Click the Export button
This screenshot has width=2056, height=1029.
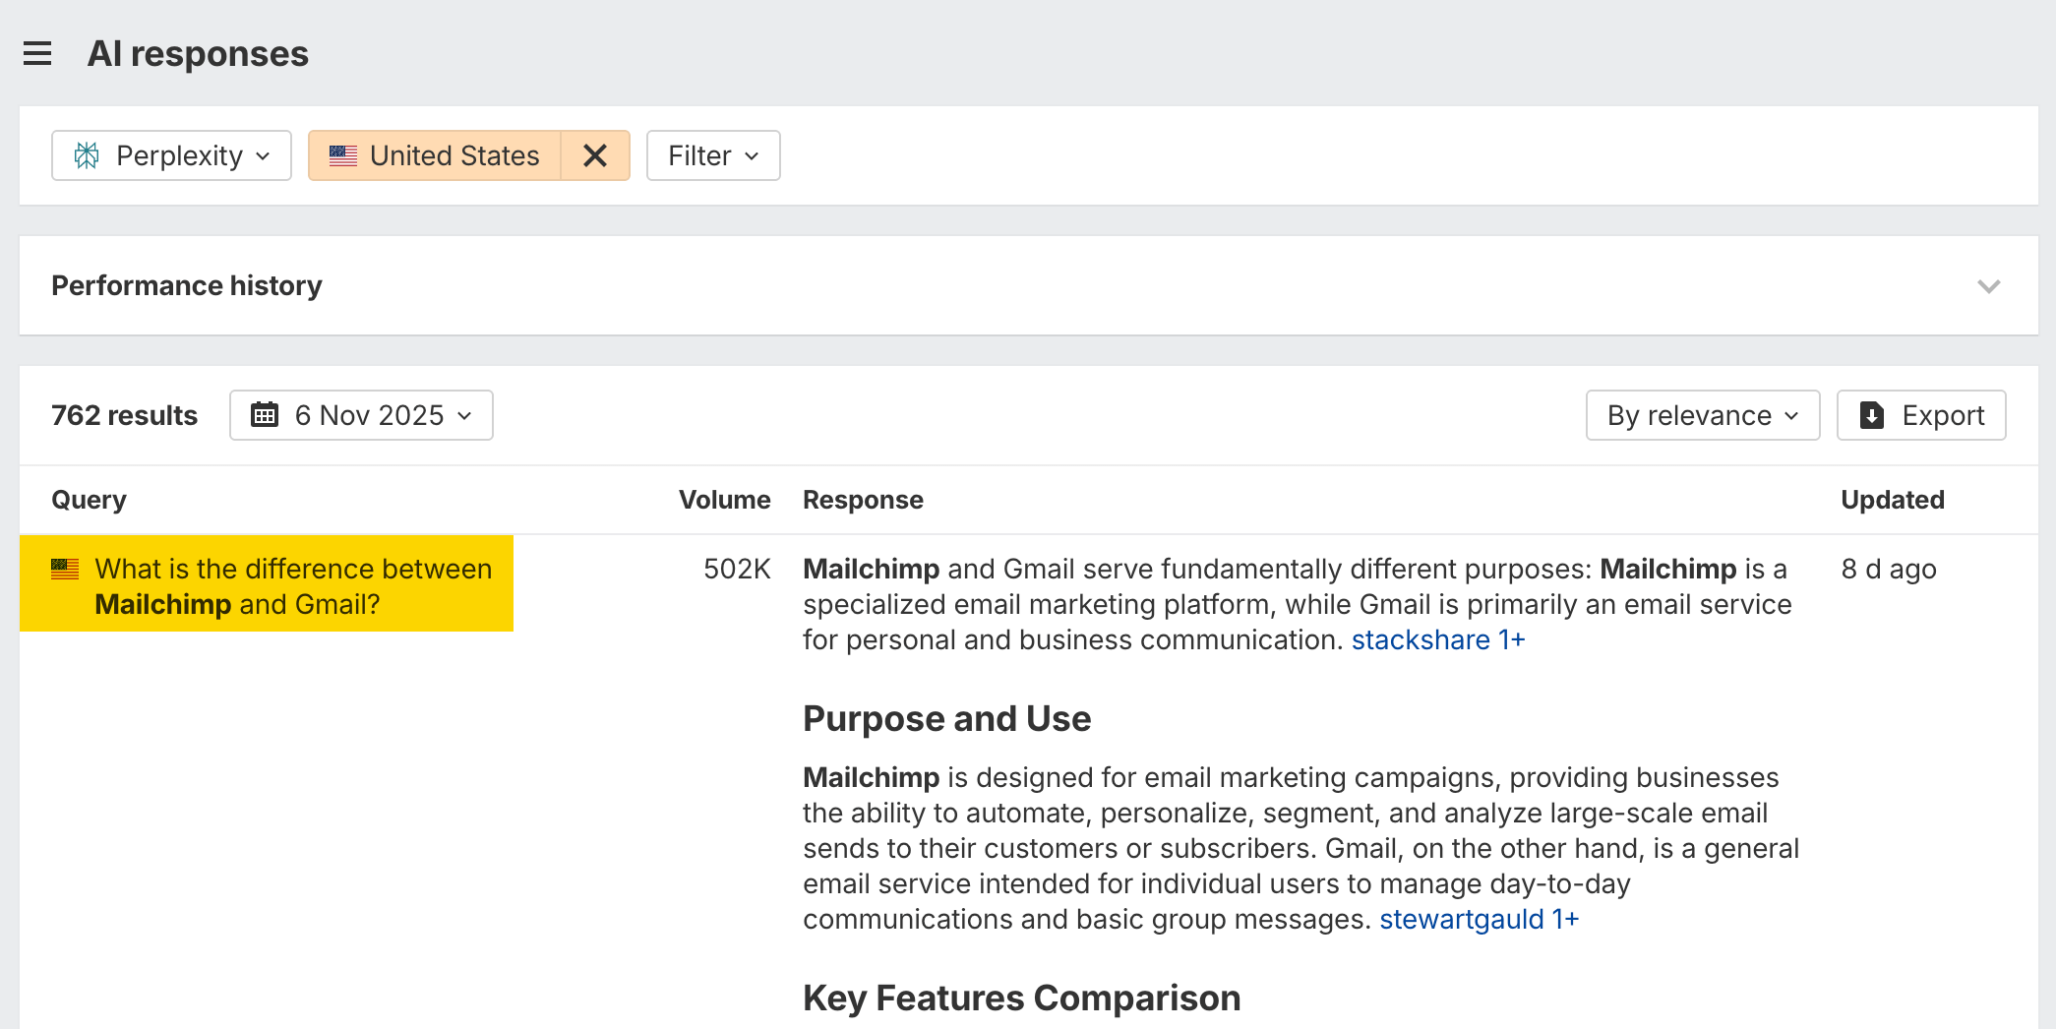(1920, 415)
